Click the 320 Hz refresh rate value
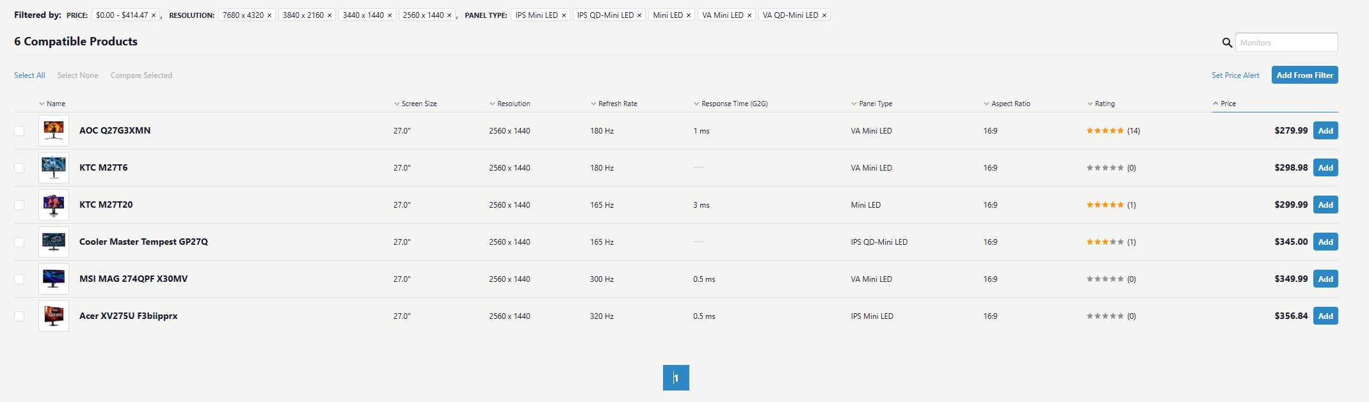Image resolution: width=1369 pixels, height=402 pixels. [602, 316]
